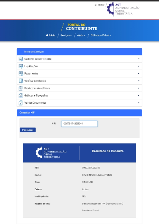This screenshot has width=159, height=224.
Task: Expand Cadastro de Contribuinte arrow
Action: point(139,59)
